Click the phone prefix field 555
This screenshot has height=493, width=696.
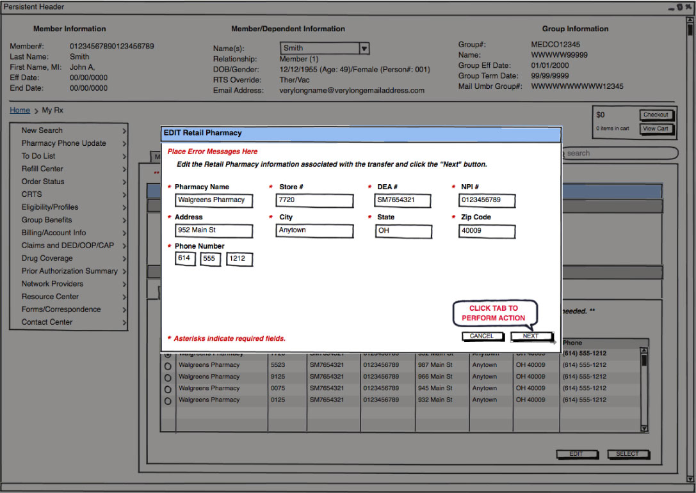pyautogui.click(x=211, y=259)
